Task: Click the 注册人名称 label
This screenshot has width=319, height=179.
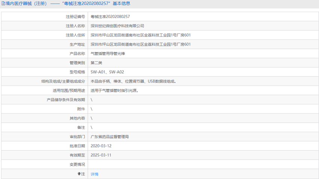Action: pos(75,26)
